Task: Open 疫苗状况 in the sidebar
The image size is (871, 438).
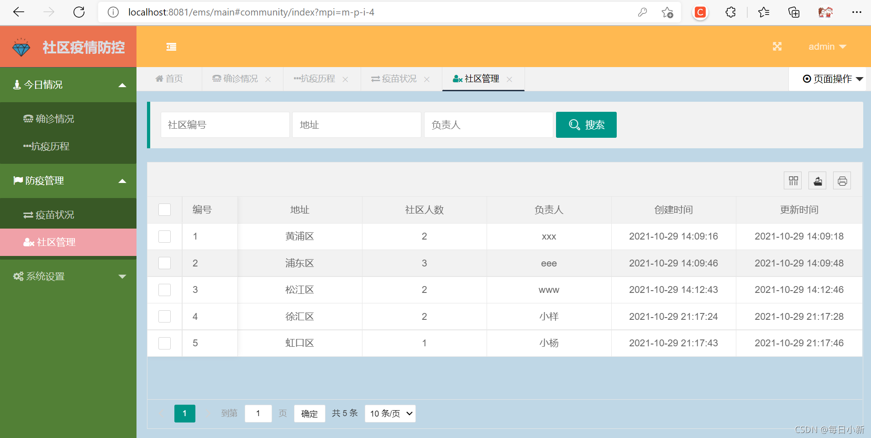Action: (68, 215)
